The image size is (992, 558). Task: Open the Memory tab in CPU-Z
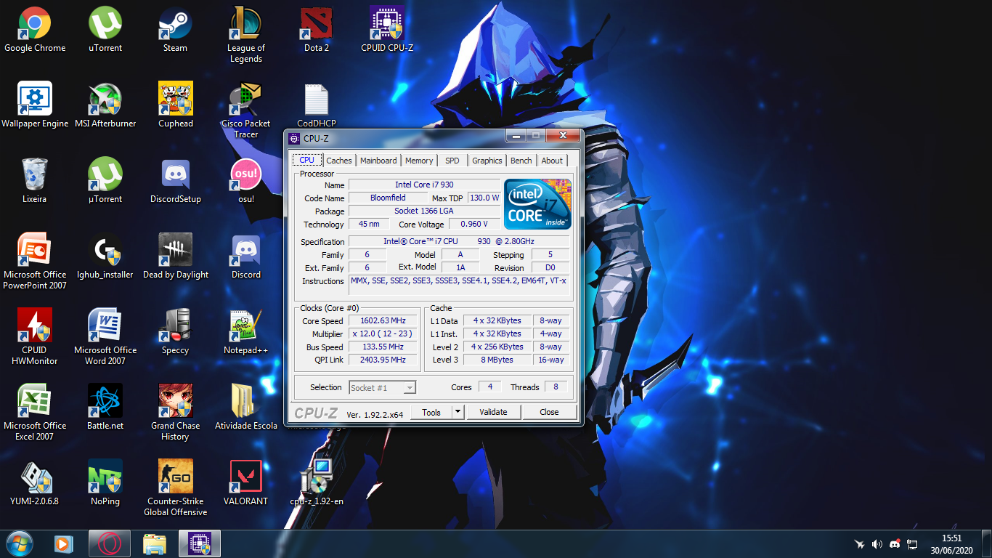(419, 161)
